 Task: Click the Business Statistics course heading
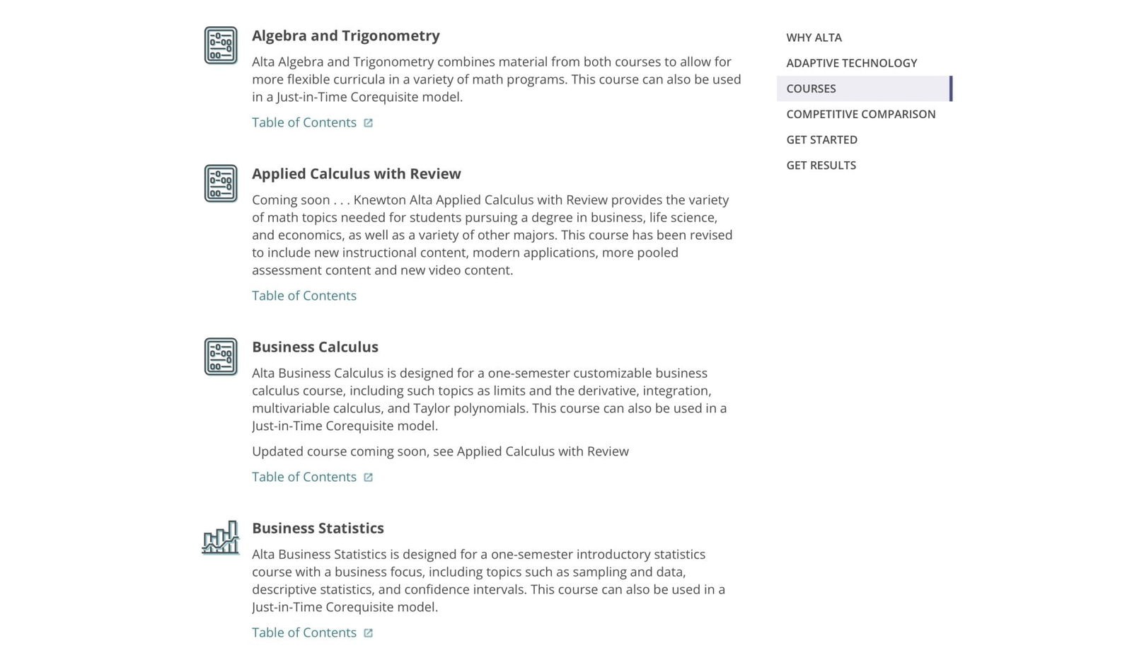click(318, 528)
